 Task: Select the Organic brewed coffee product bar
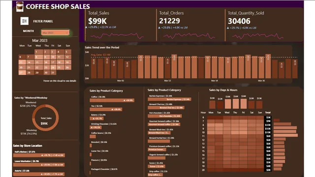click(157, 158)
